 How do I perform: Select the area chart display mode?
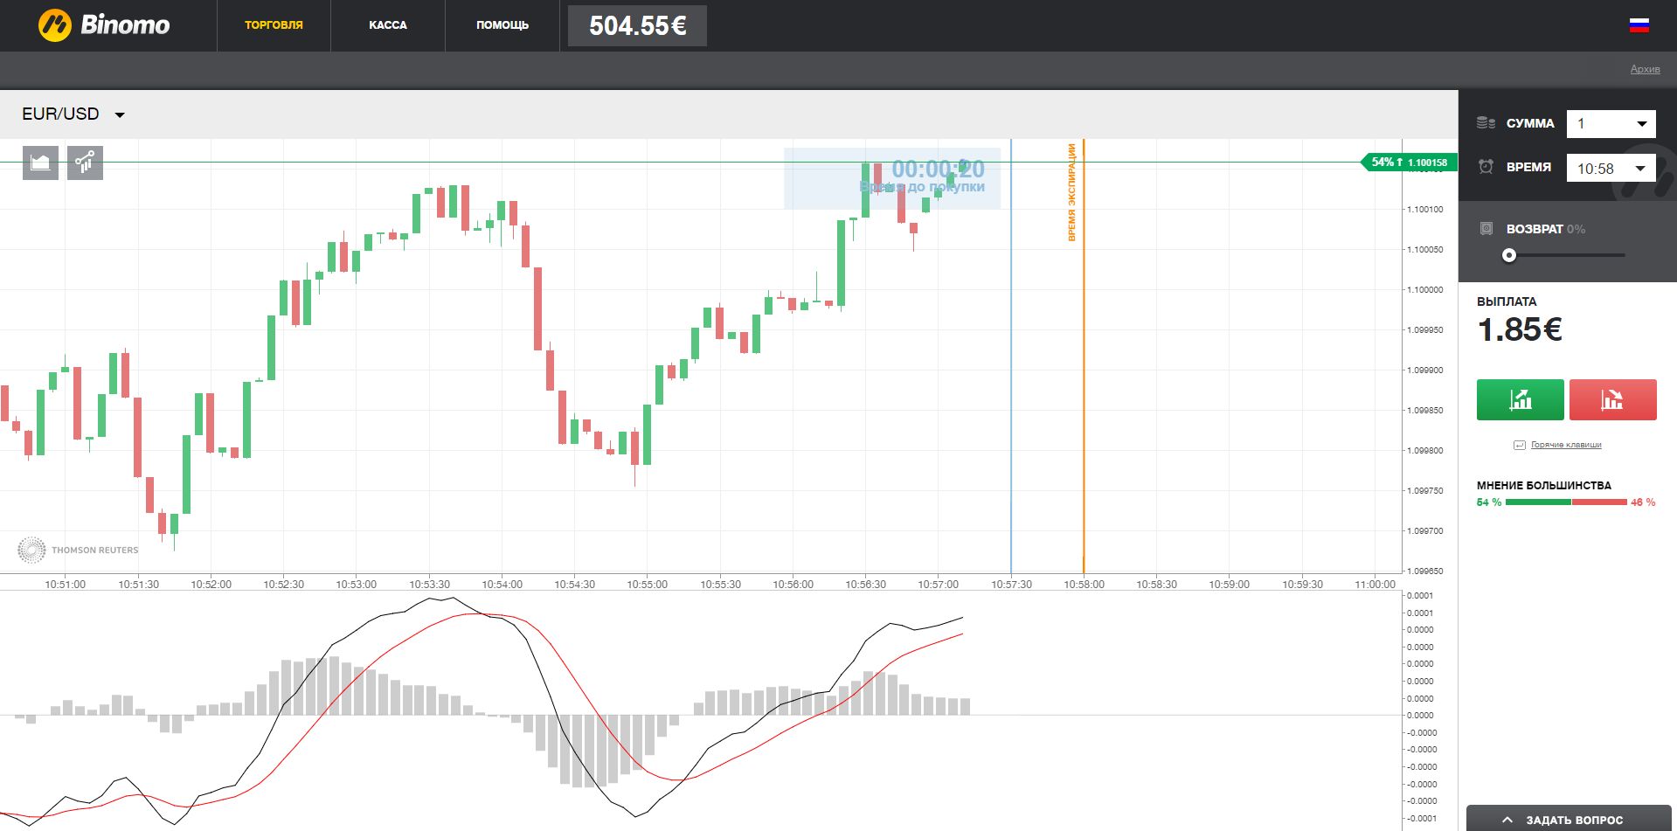coord(40,163)
